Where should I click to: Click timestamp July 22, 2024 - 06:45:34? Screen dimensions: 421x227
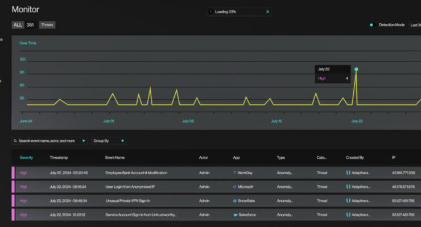point(68,201)
